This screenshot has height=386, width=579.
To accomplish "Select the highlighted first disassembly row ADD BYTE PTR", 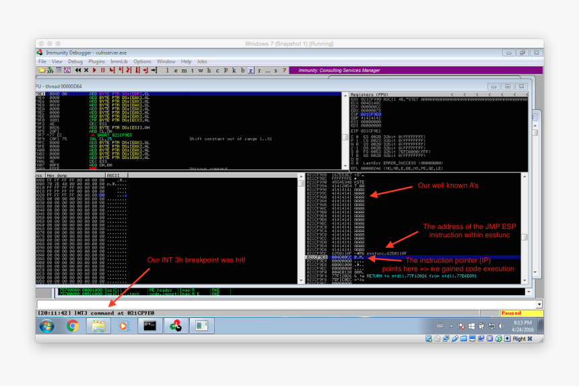I will pos(189,94).
